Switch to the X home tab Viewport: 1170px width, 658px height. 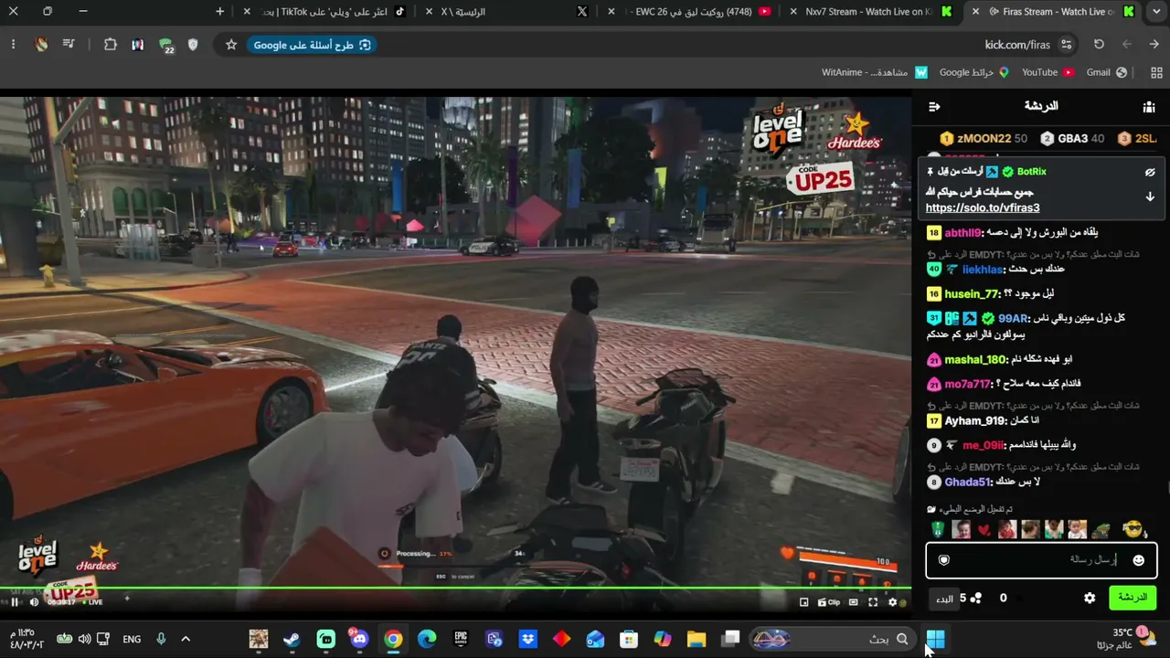507,12
